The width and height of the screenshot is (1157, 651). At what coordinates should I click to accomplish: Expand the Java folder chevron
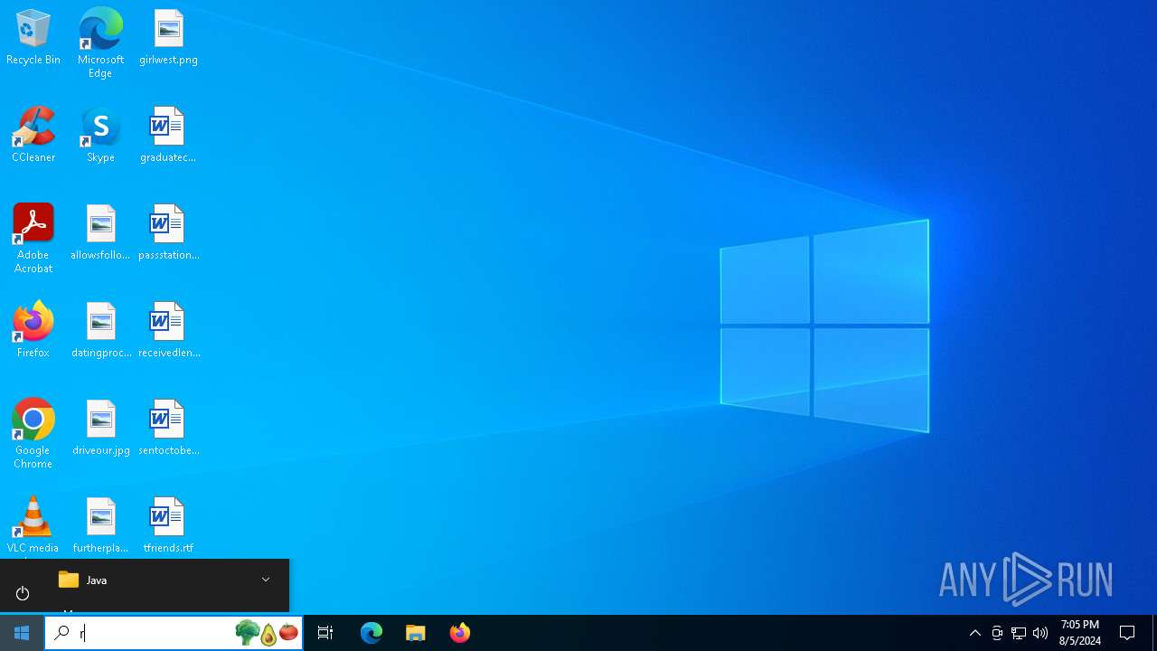point(266,580)
